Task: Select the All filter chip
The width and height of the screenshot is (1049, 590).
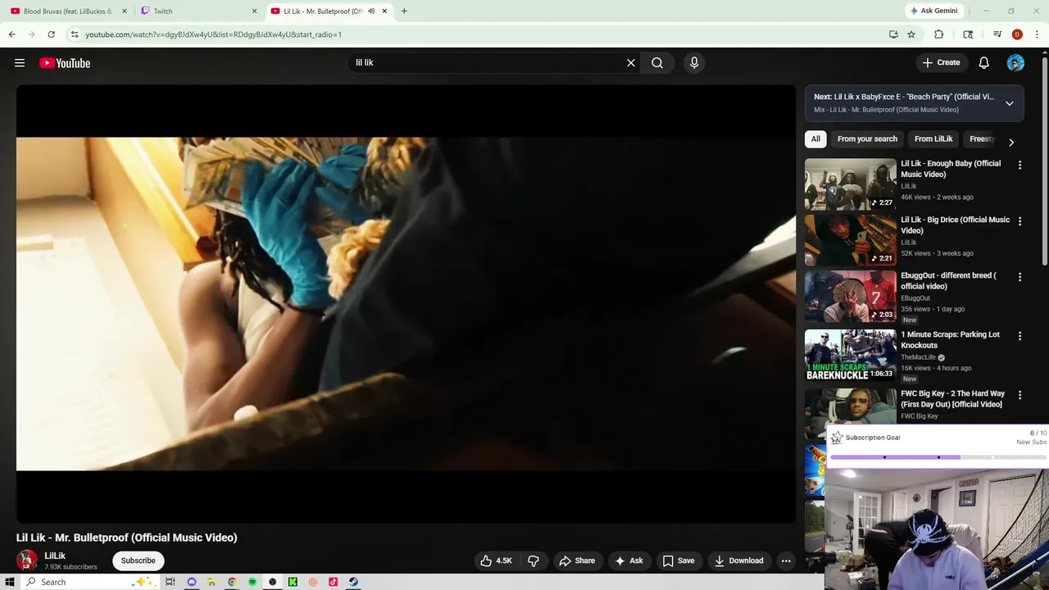Action: pos(815,139)
